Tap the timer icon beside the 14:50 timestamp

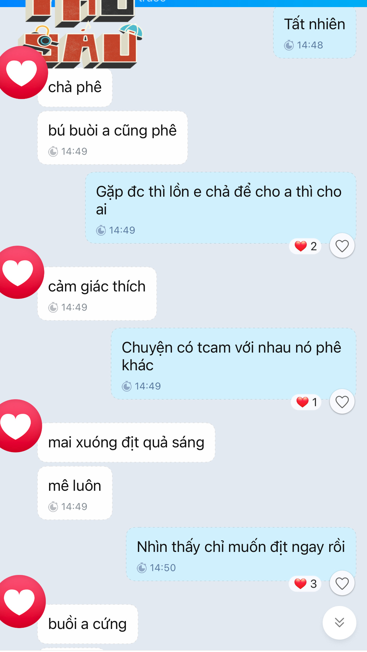(x=142, y=568)
